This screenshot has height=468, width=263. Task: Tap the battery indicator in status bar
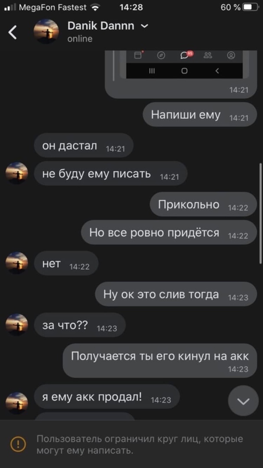(x=250, y=7)
